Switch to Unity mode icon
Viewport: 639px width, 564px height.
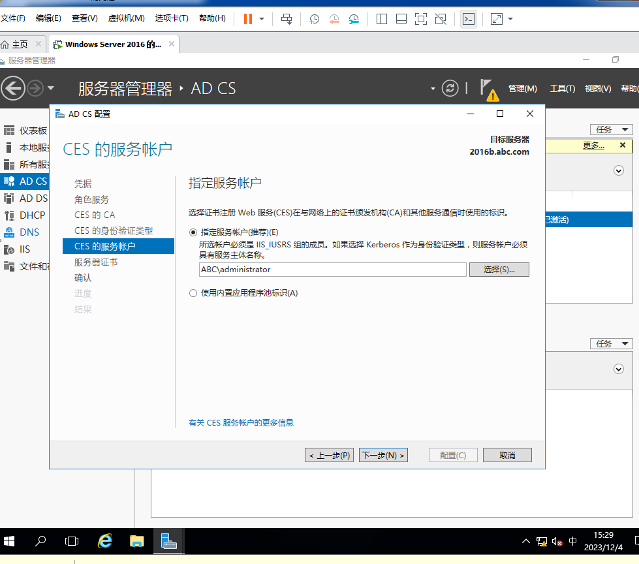[x=441, y=19]
